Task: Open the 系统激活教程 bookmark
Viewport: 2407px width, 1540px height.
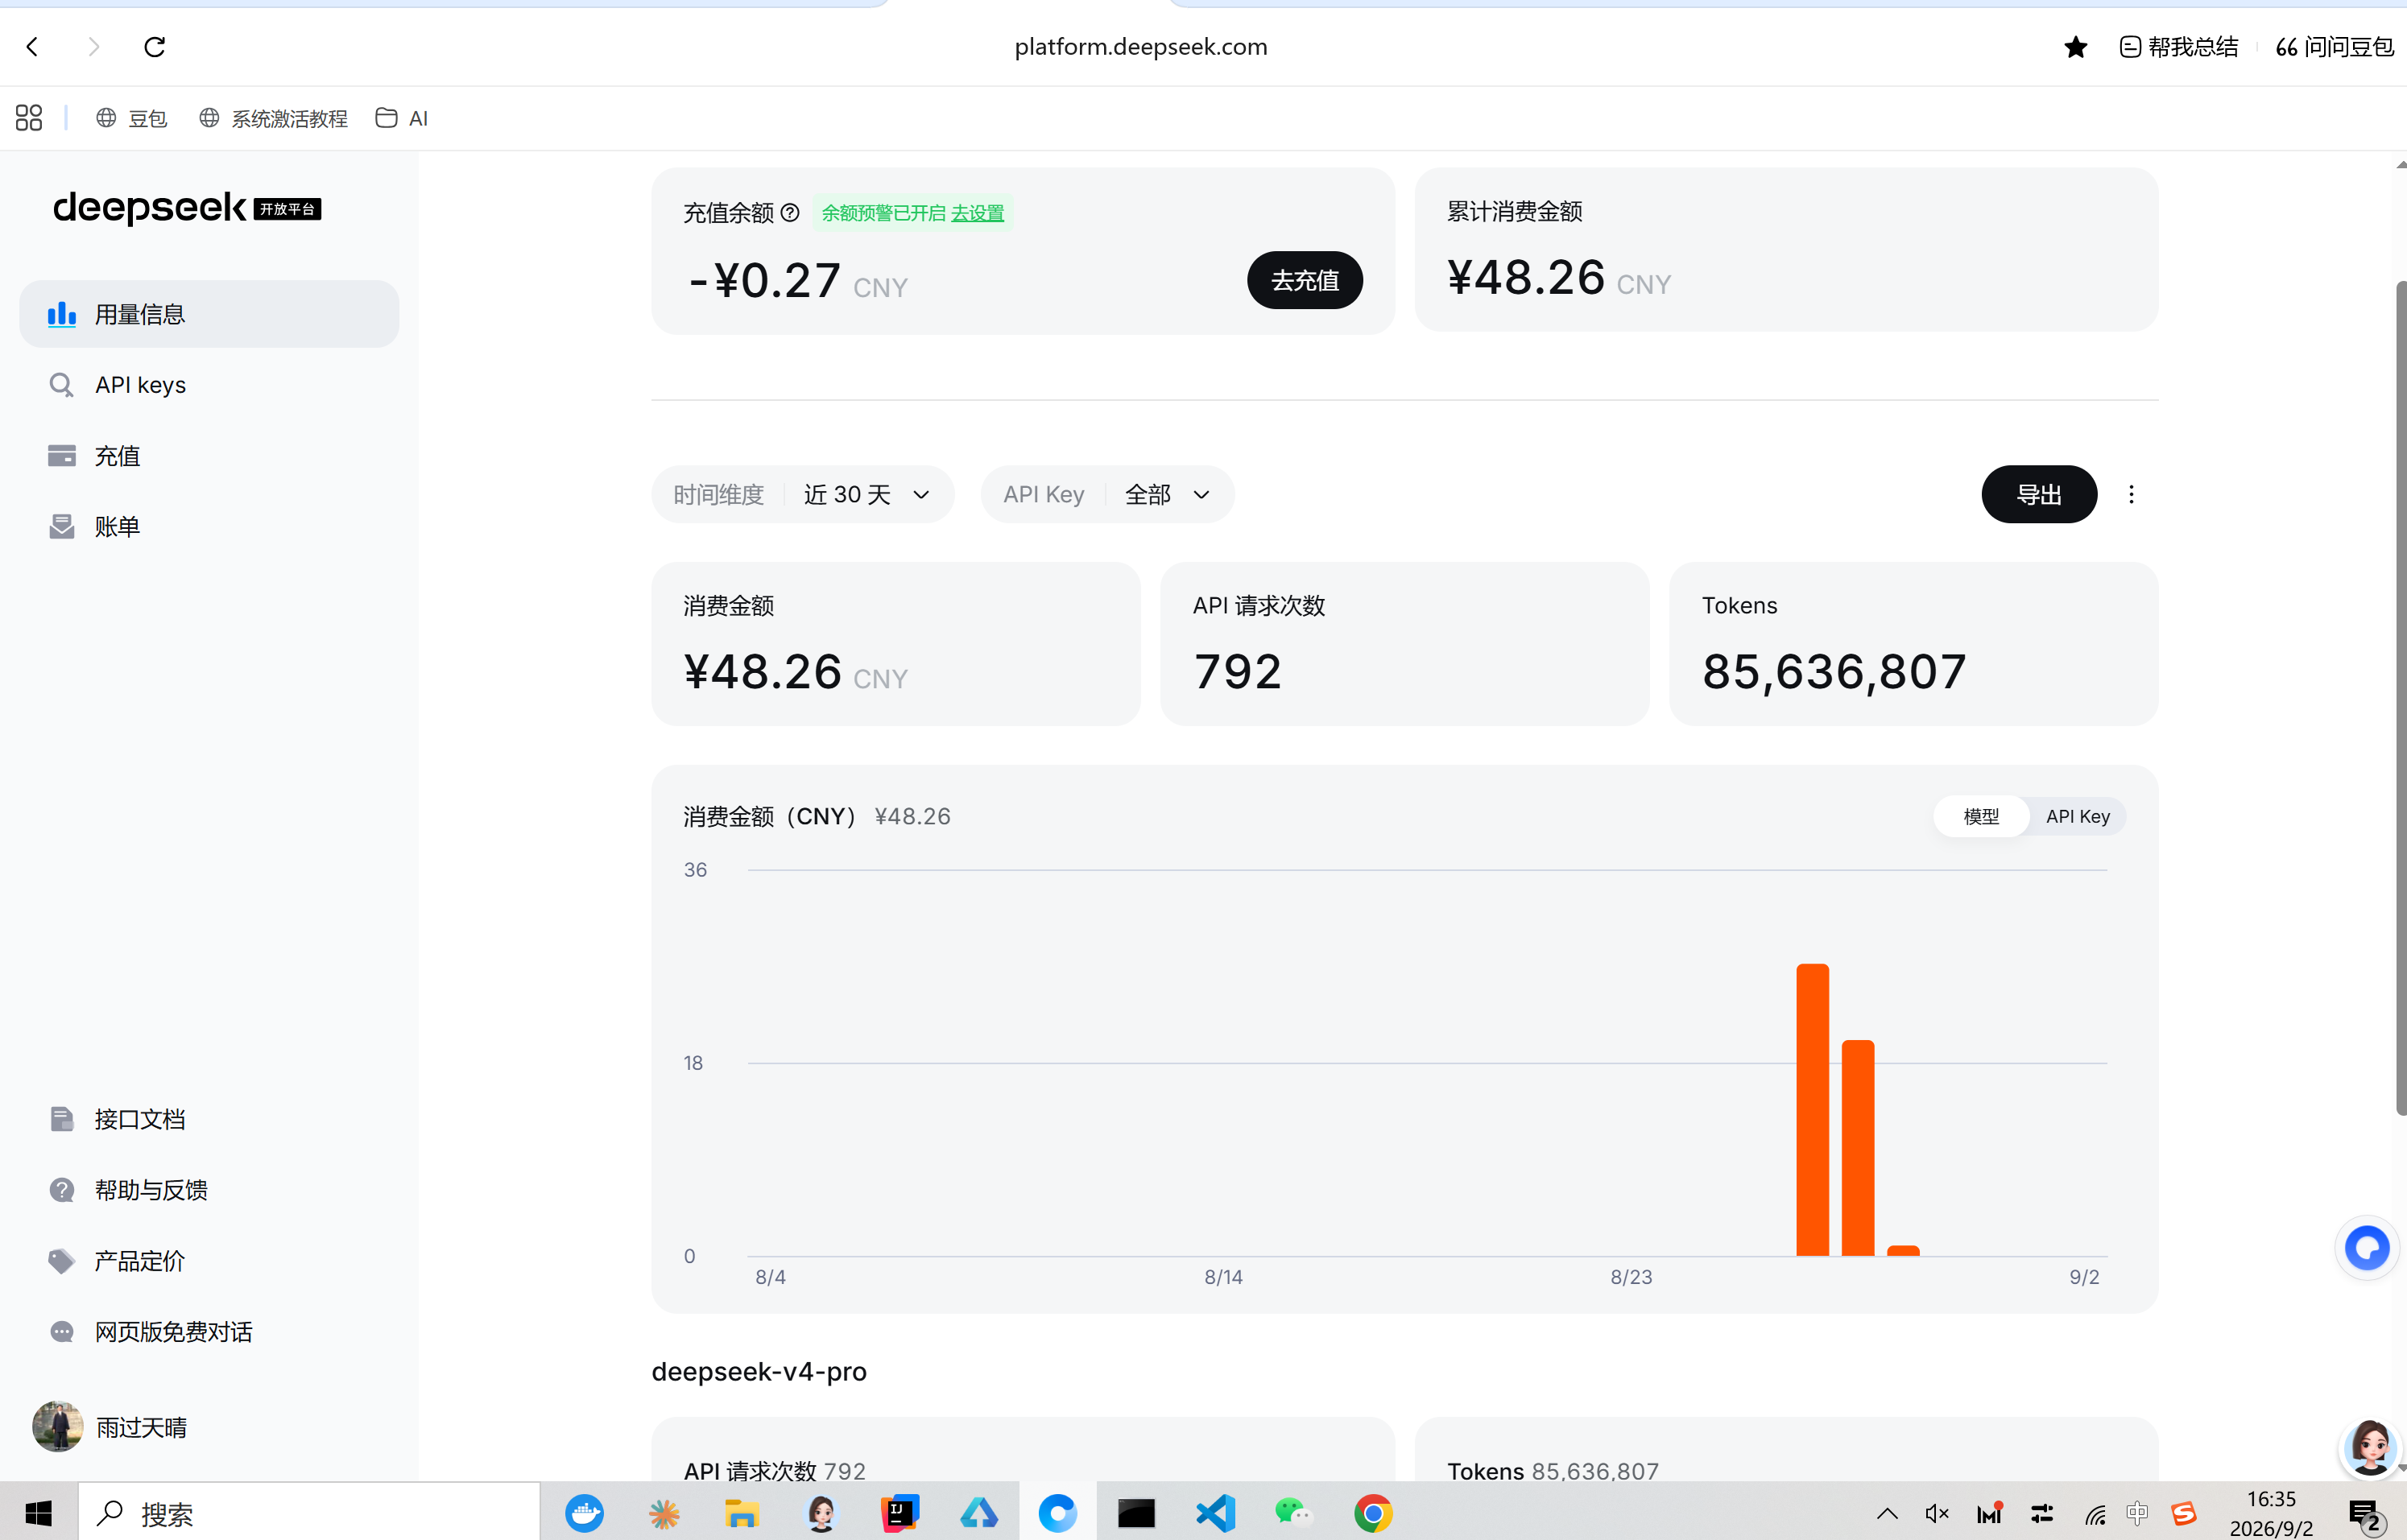Action: pyautogui.click(x=273, y=118)
